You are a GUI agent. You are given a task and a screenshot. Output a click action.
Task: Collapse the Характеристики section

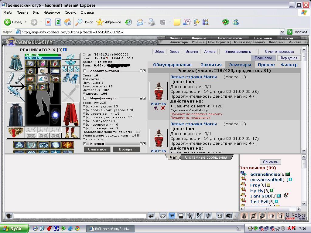click(84, 71)
